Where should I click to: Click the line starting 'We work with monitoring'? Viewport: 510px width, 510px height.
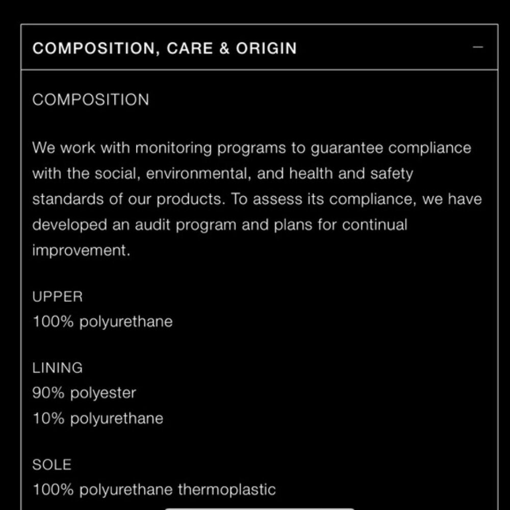click(x=252, y=148)
